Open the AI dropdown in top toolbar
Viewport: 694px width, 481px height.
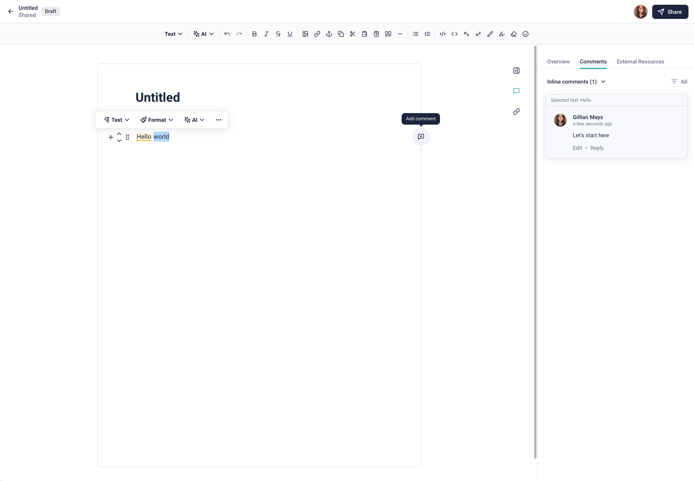point(204,34)
